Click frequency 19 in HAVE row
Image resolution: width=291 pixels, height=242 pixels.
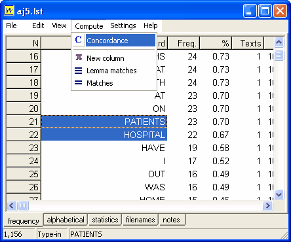tap(192, 148)
